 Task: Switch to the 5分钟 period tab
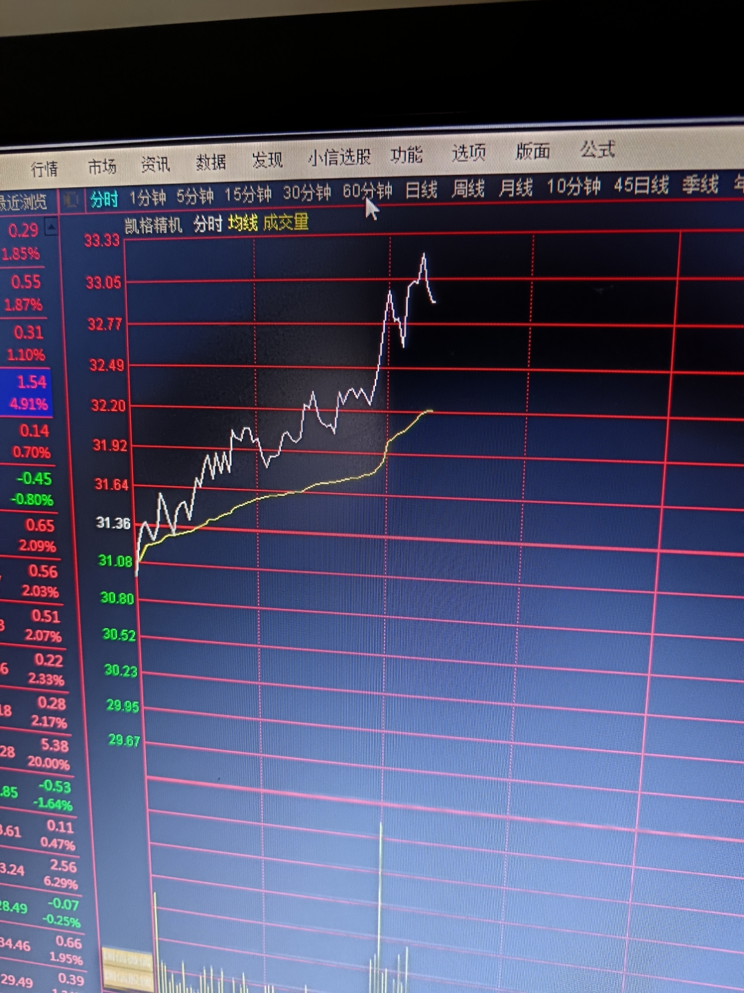pos(195,197)
